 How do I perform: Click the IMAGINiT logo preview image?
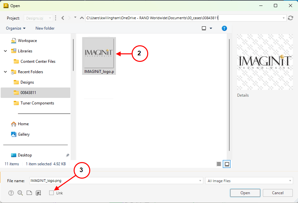pyautogui.click(x=265, y=62)
